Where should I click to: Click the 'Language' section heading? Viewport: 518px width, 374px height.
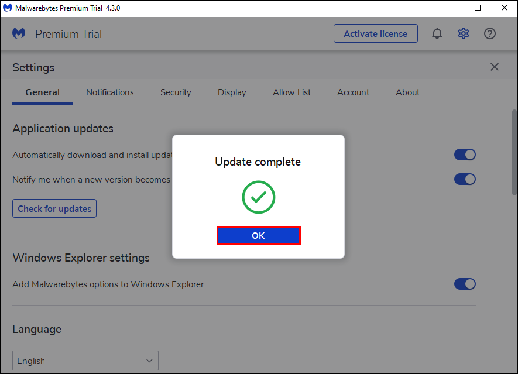(x=37, y=330)
